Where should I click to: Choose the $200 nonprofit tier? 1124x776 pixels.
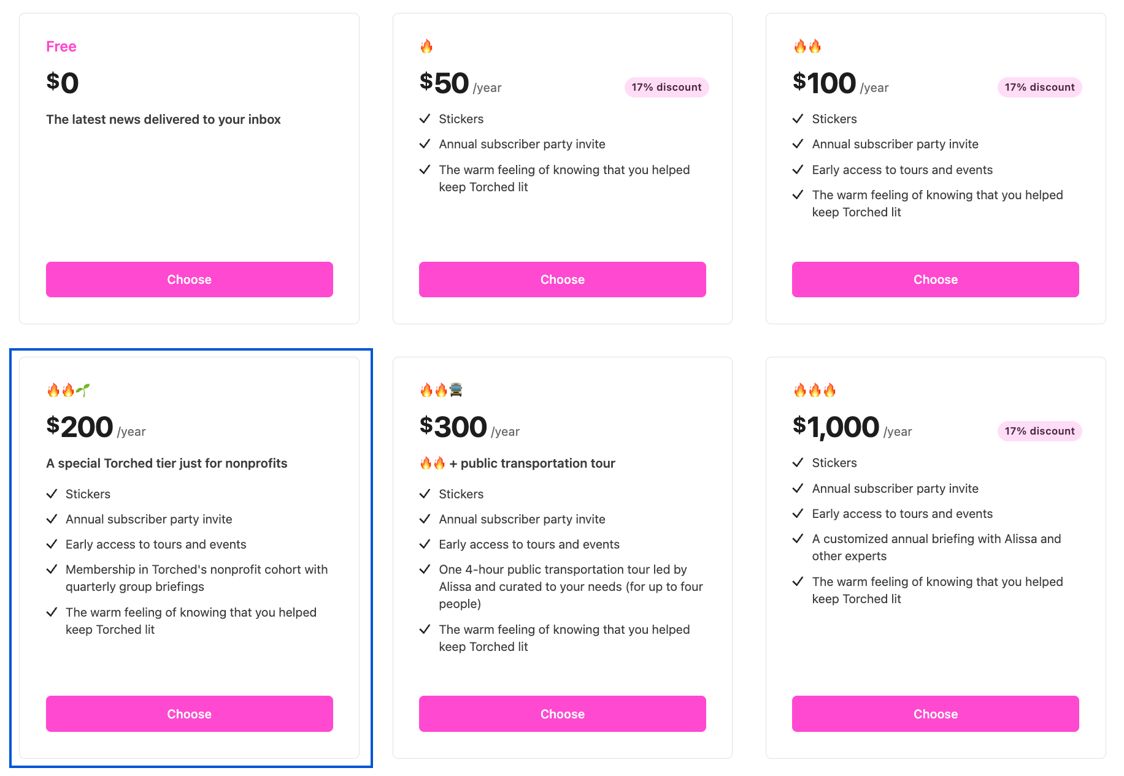pyautogui.click(x=189, y=713)
